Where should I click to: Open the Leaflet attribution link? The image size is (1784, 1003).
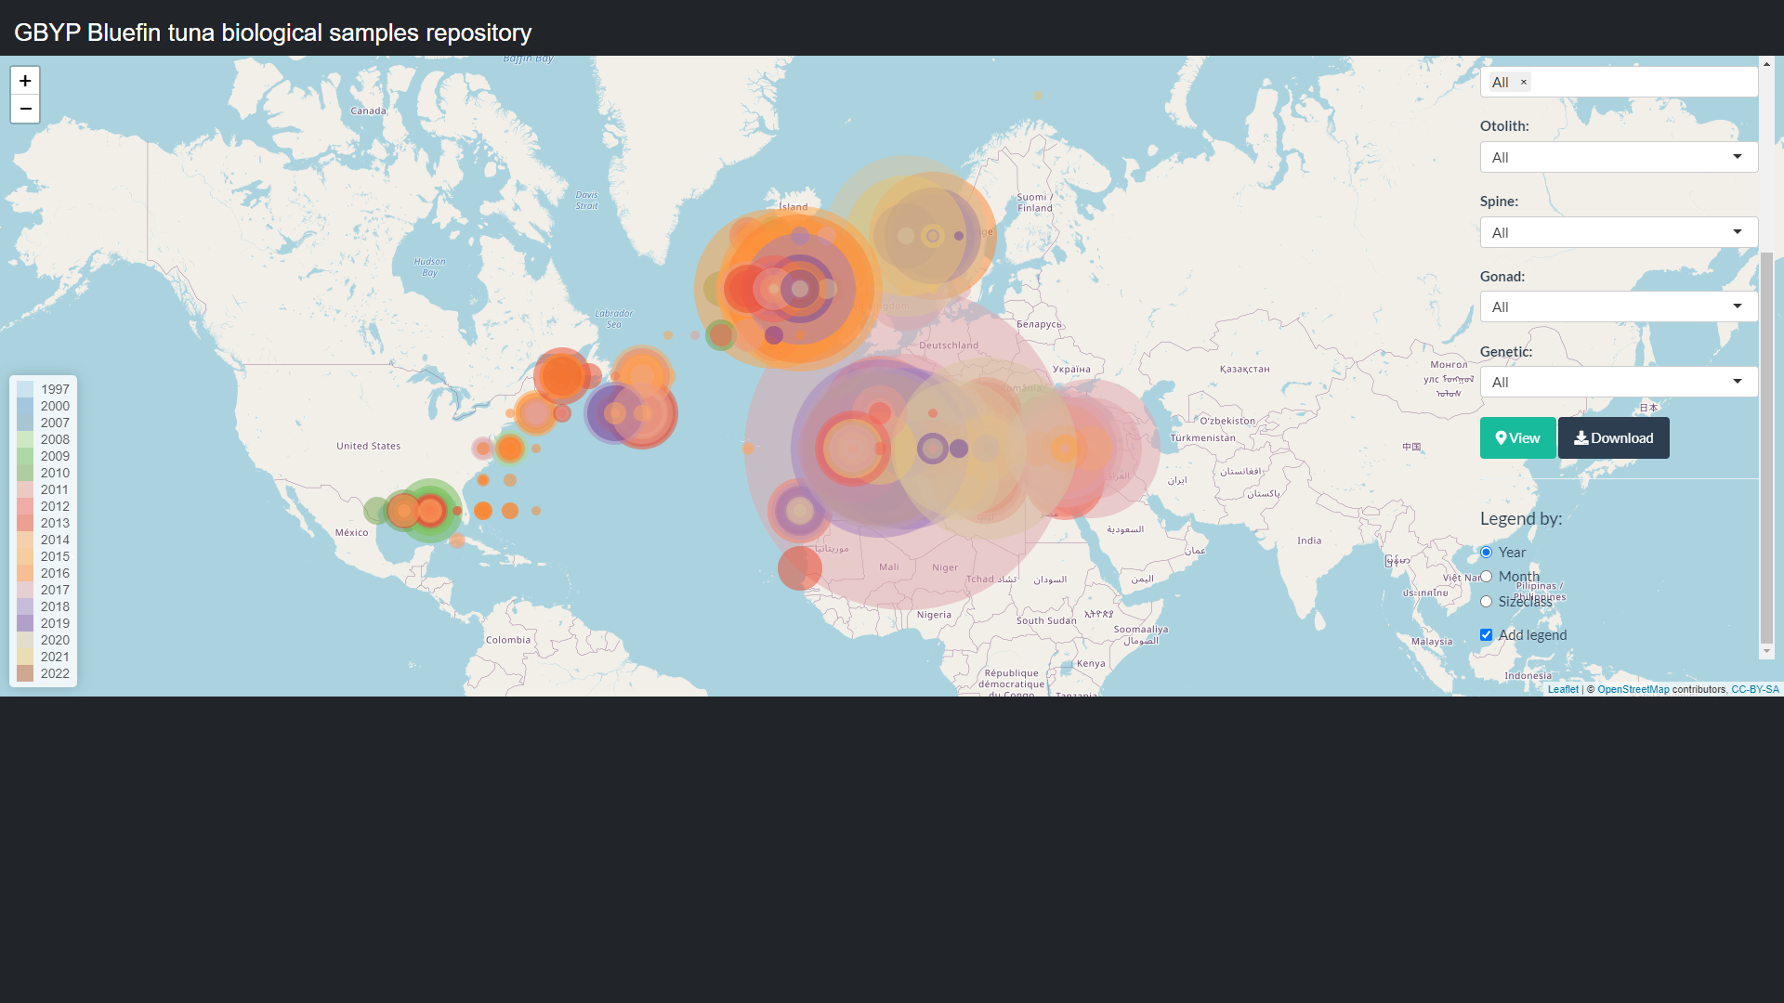[1563, 689]
